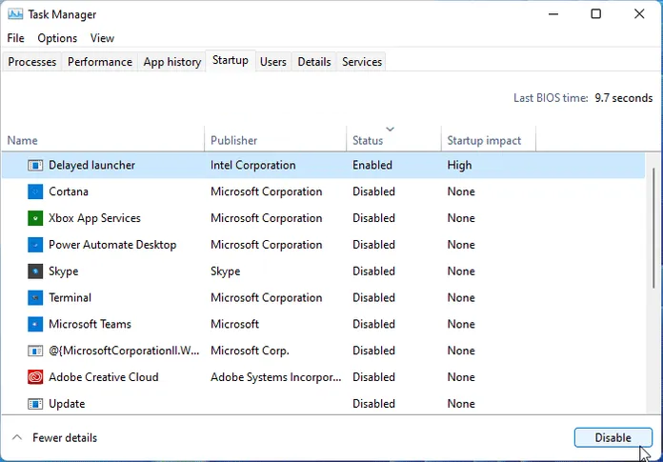Viewport: 663px width, 462px height.
Task: Select the Power Automate Desktop entry name
Action: coord(112,245)
